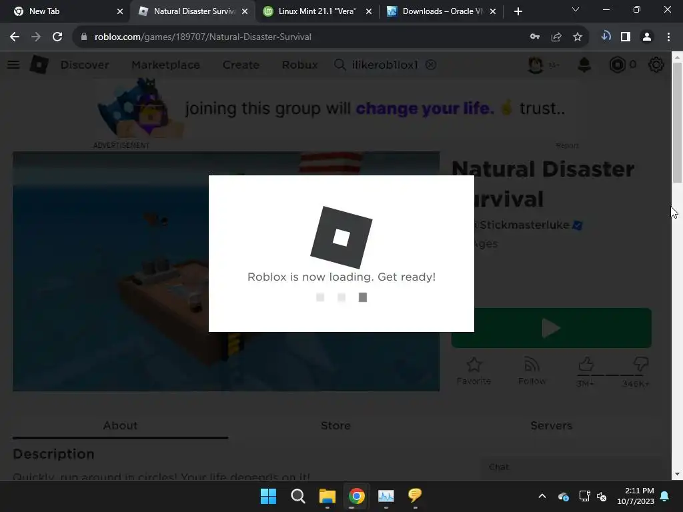Open Windows taskbar search
The height and width of the screenshot is (512, 683).
click(298, 496)
